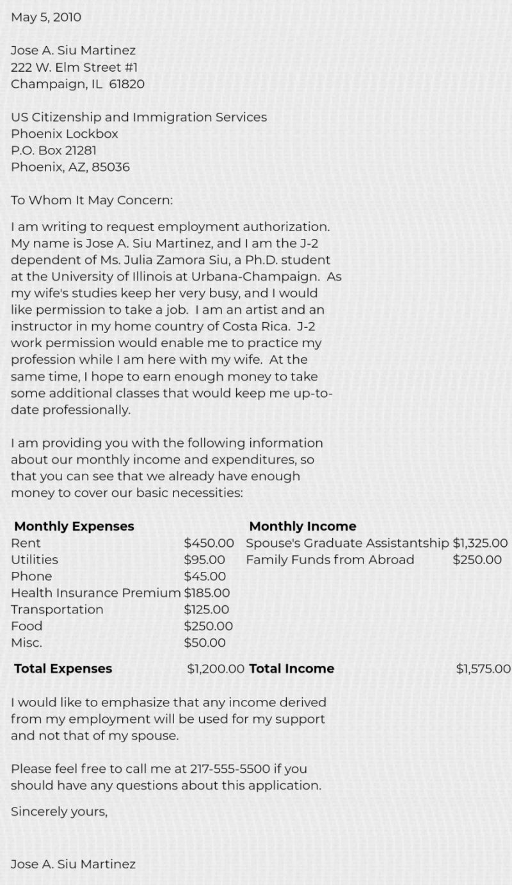Image resolution: width=512 pixels, height=885 pixels.
Task: Click the Monthly Income heading
Action: tap(302, 526)
